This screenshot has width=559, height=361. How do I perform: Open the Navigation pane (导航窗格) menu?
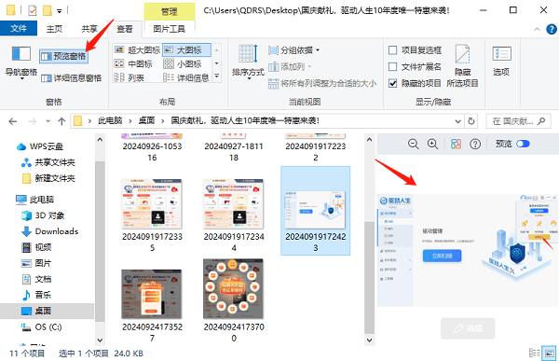21,62
